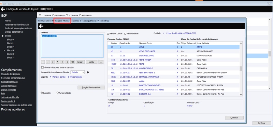Expand the Bloco N tree item
This screenshot has height=127, width=273.
(x=4, y=50)
